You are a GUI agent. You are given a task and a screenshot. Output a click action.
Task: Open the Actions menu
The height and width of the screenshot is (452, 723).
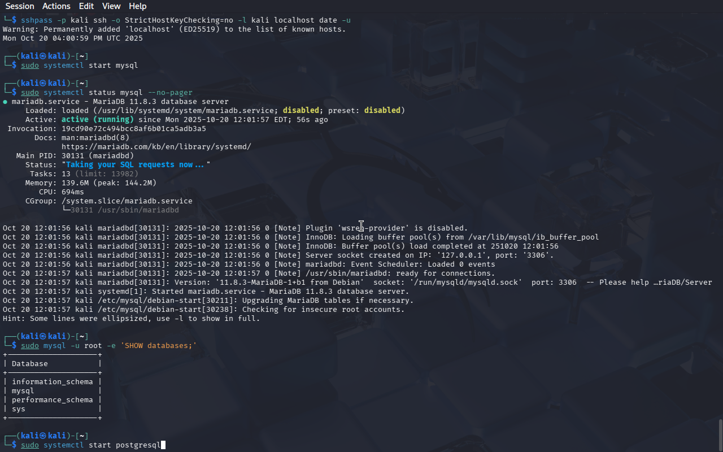56,6
